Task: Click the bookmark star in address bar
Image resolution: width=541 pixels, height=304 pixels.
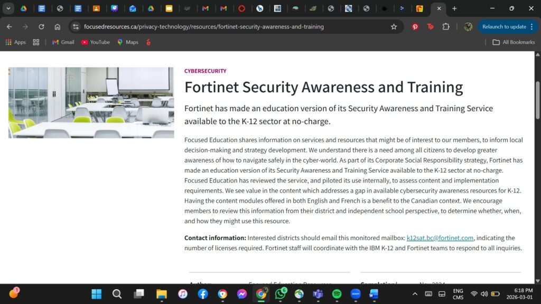Action: click(394, 26)
